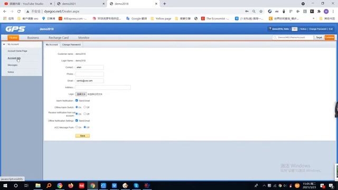338x190 pixels.
Task: Click the Notice link in header
Action: point(303,29)
